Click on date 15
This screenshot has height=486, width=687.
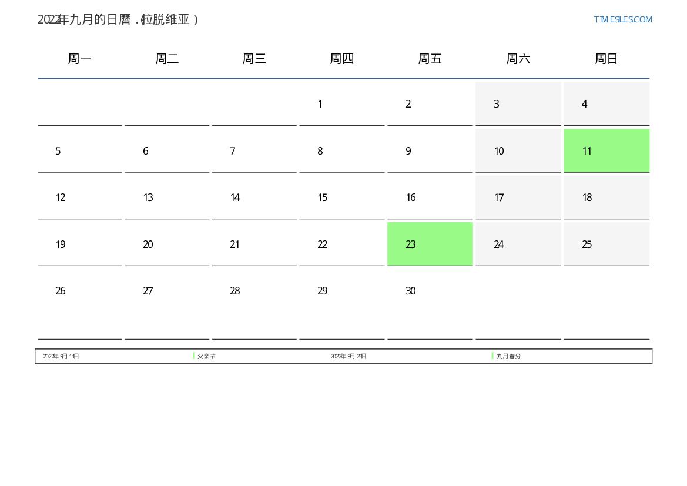coord(323,197)
